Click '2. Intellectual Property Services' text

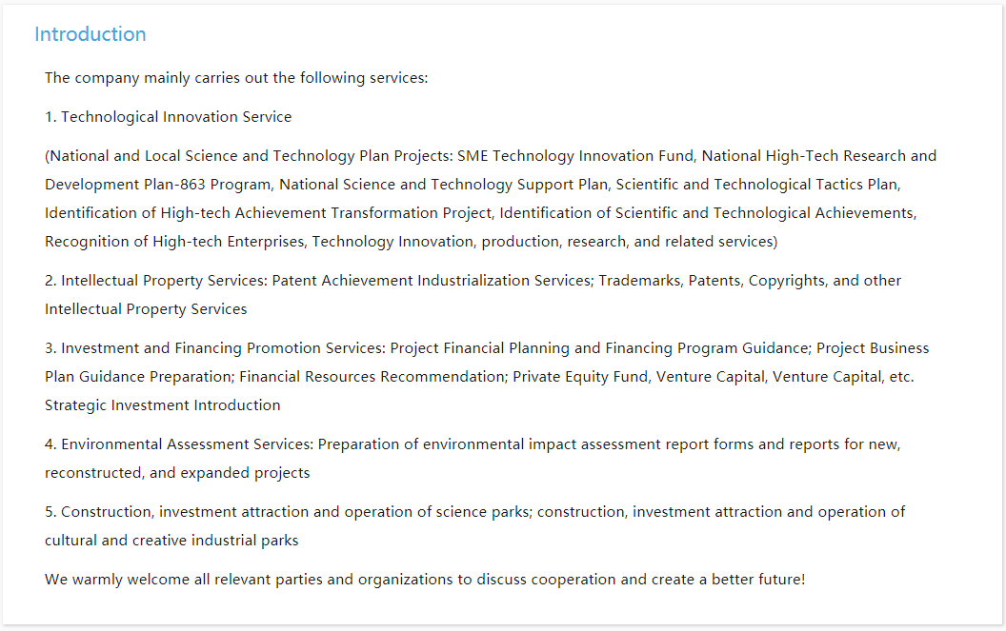tap(156, 281)
